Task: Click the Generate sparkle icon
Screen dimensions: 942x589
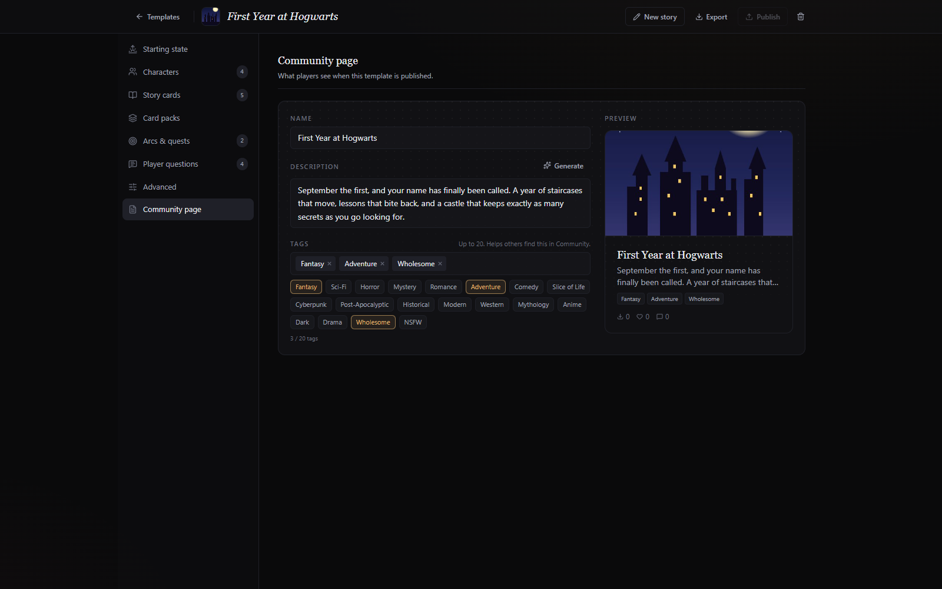Action: (x=547, y=166)
